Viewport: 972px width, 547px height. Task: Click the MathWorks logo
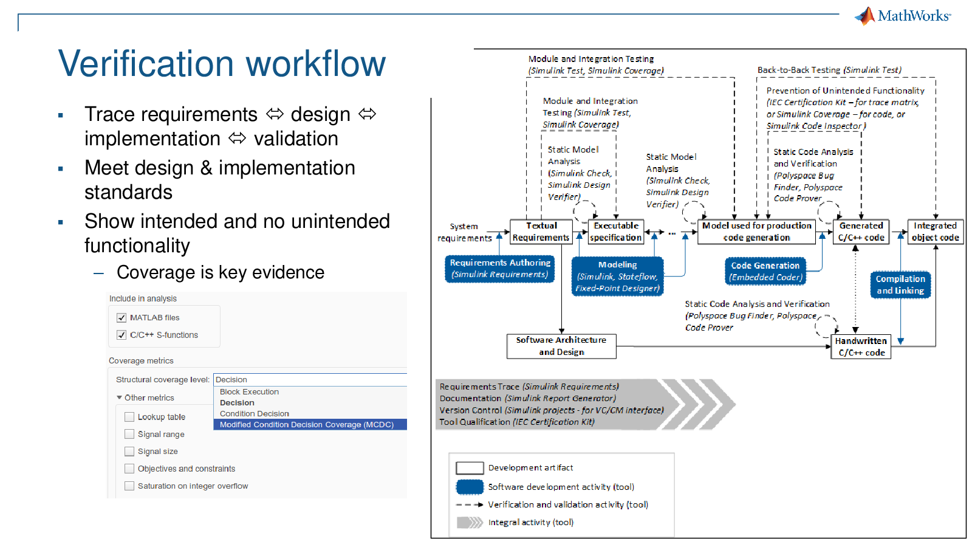click(x=903, y=16)
